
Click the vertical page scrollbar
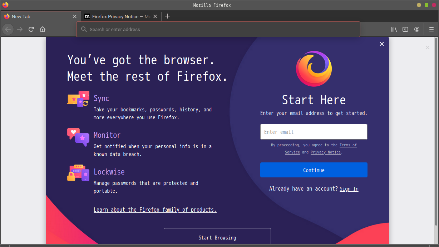click(436, 131)
